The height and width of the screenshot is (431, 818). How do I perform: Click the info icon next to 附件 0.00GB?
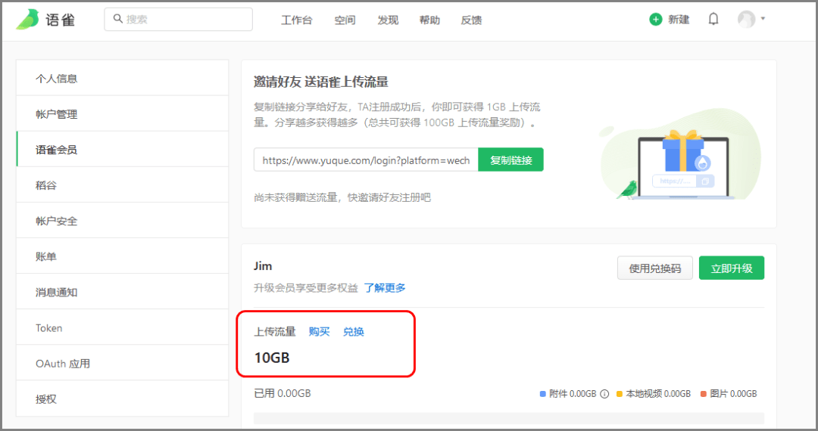pyautogui.click(x=604, y=394)
